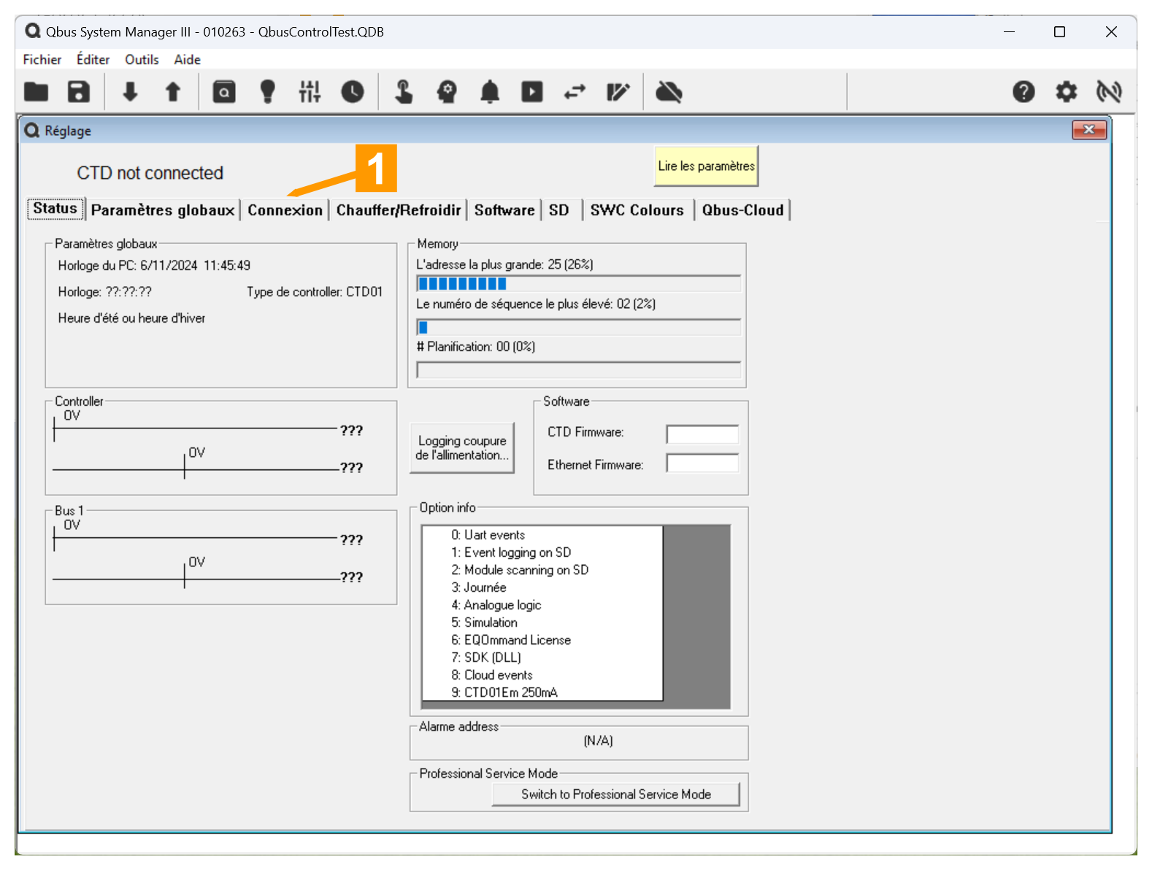Close the Réglage dialog window
This screenshot has height=870, width=1152.
point(1088,130)
